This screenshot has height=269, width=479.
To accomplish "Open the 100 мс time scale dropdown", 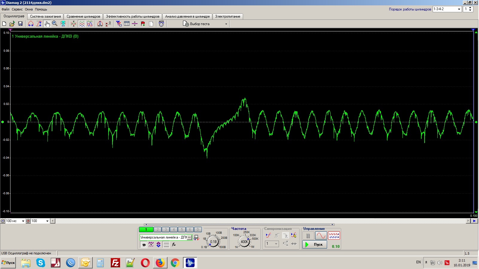I will pyautogui.click(x=23, y=221).
